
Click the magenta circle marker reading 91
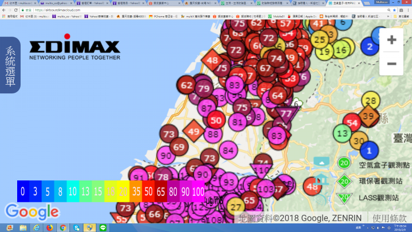click(138, 177)
